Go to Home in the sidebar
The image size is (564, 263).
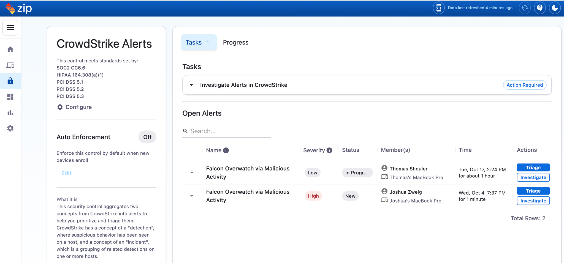tap(10, 49)
